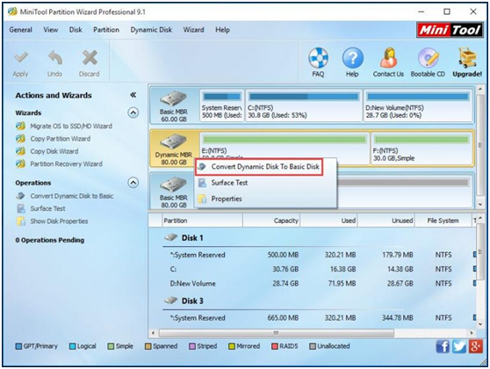Click the Disk 3 drive icon in partition list
The width and height of the screenshot is (490, 369).
tap(171, 300)
